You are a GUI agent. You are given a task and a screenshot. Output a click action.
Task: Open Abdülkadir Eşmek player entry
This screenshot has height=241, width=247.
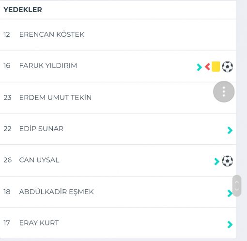(118, 192)
